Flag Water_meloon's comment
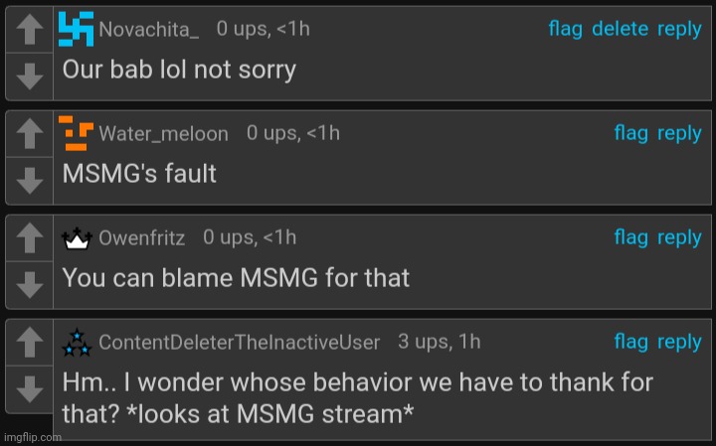This screenshot has width=716, height=446. (630, 133)
